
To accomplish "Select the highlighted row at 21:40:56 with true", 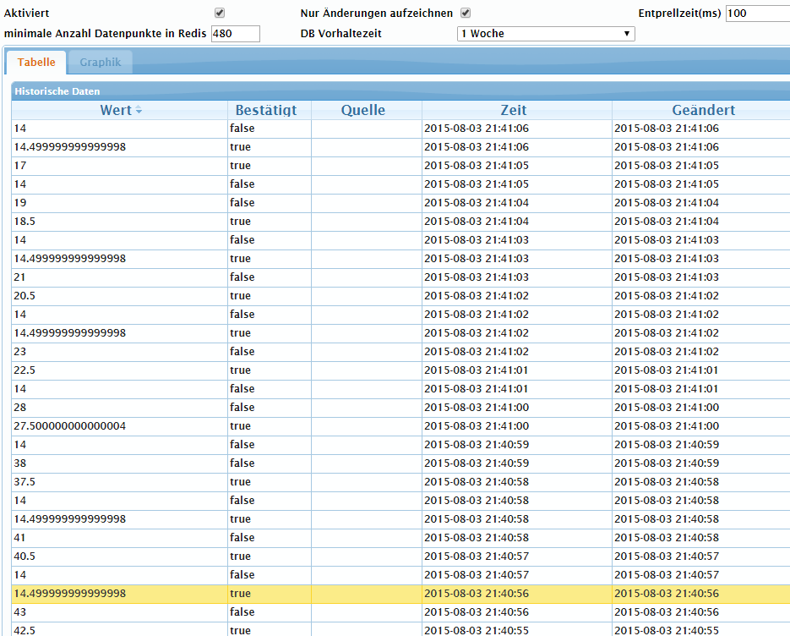I will 400,594.
